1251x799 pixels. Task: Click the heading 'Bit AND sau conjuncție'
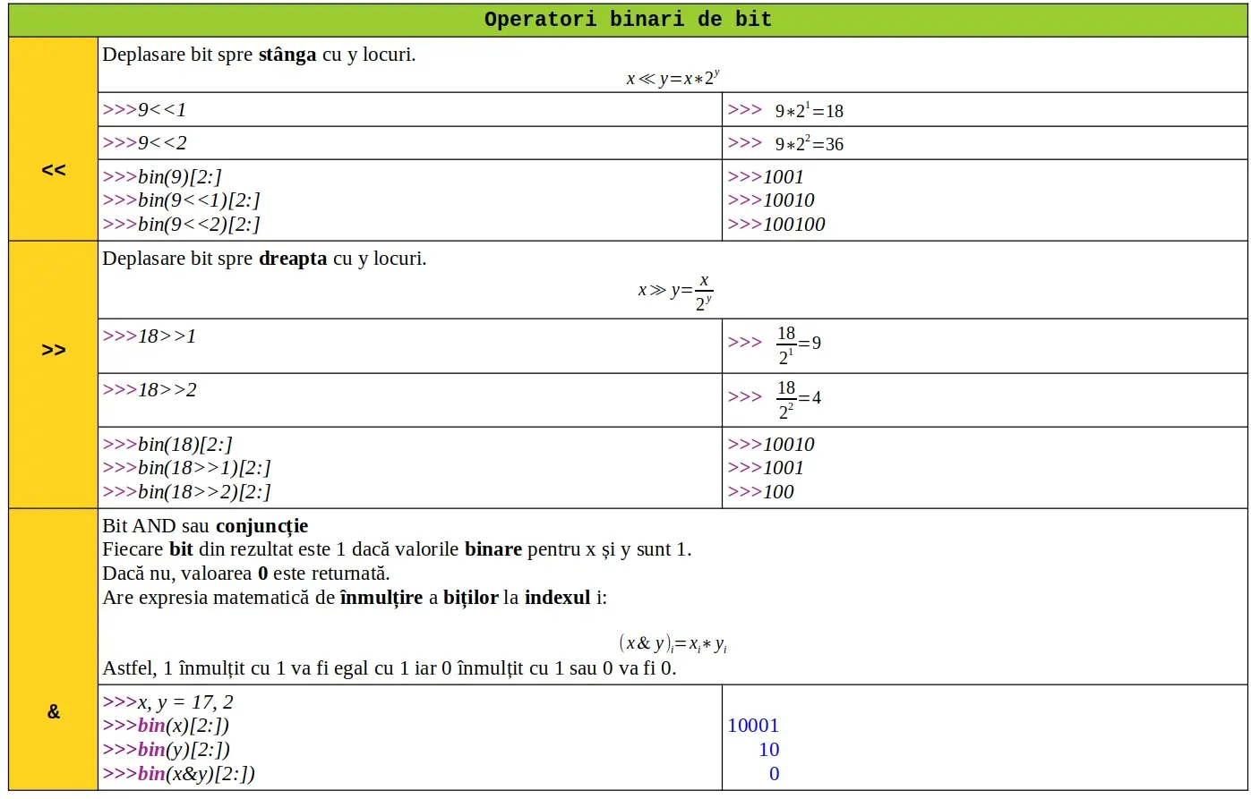click(205, 526)
